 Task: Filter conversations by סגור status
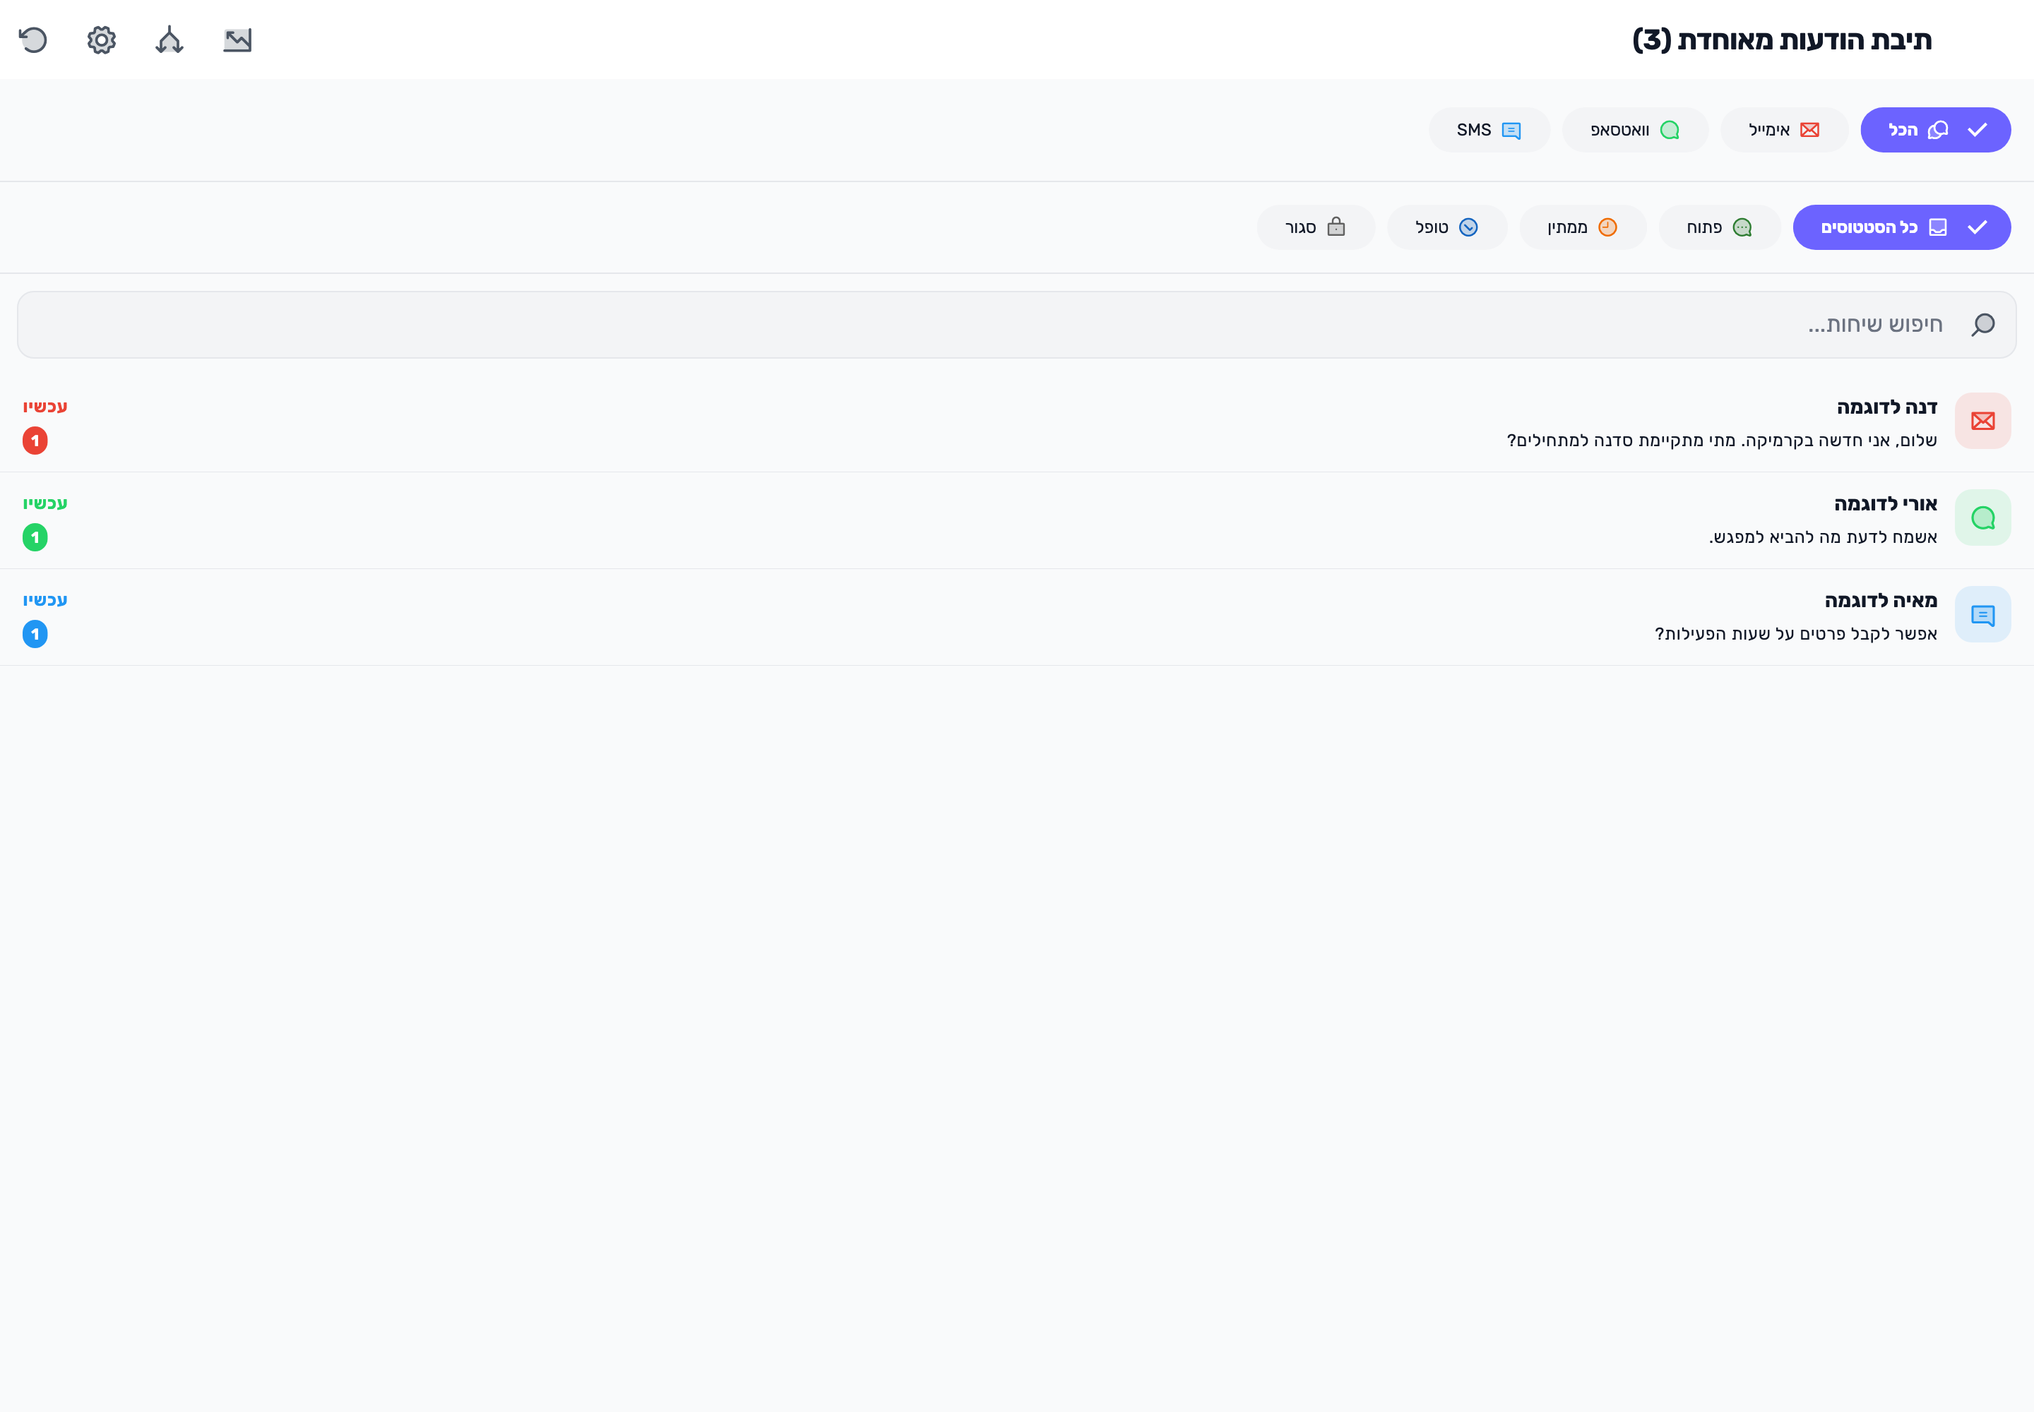(x=1315, y=227)
